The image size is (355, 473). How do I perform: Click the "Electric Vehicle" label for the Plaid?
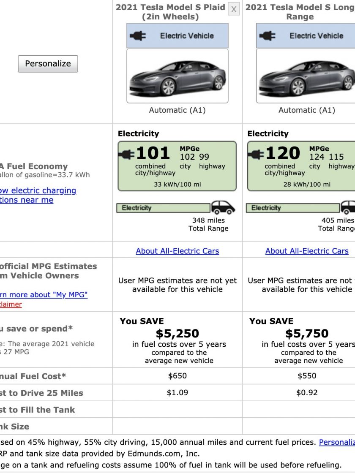coord(187,36)
